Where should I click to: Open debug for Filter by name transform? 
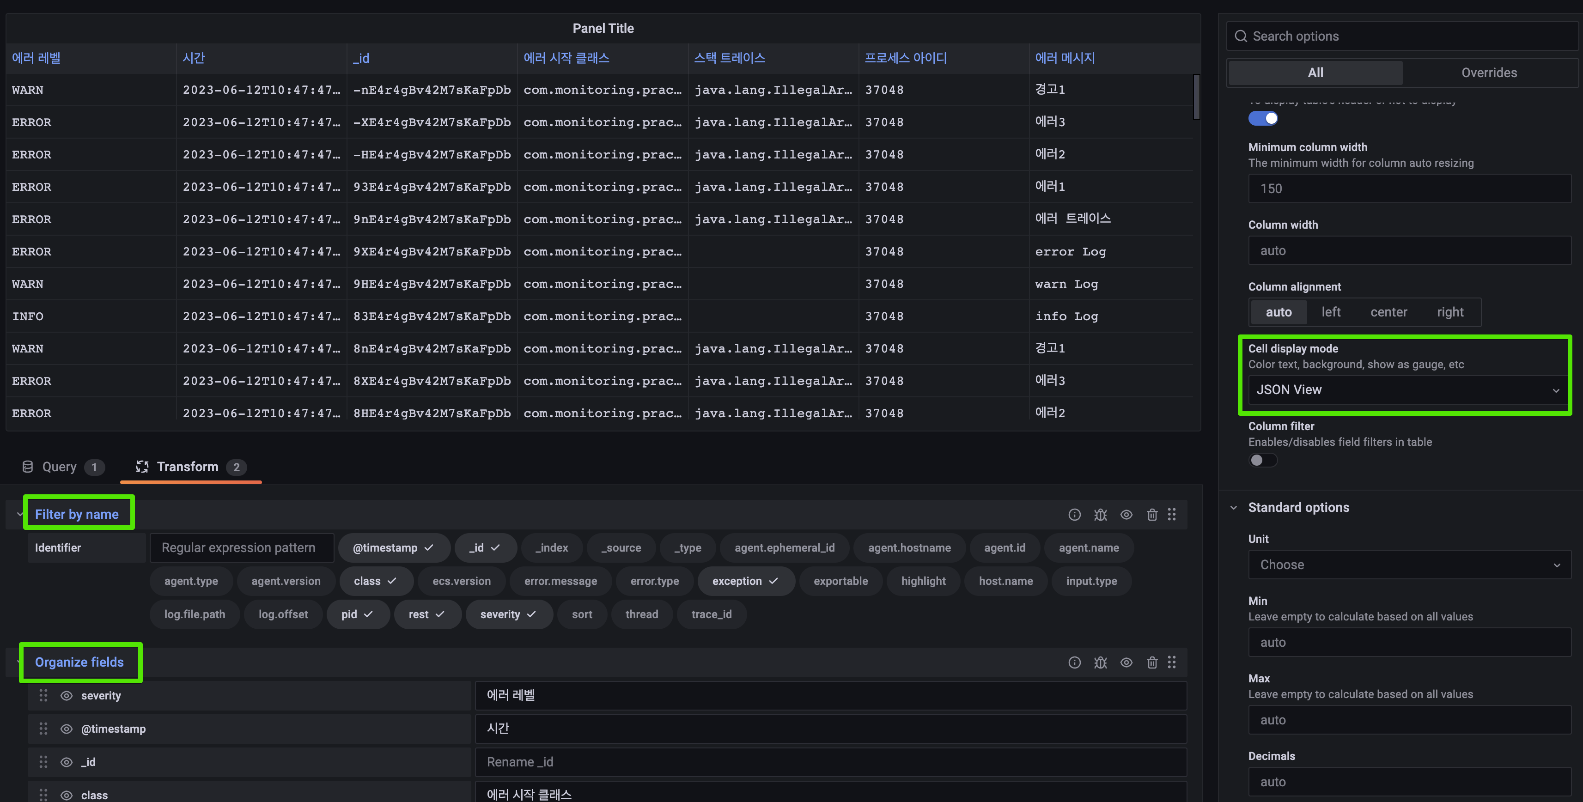click(1100, 514)
